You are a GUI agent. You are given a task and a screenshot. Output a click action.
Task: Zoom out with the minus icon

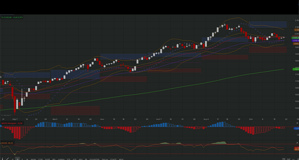293,159
